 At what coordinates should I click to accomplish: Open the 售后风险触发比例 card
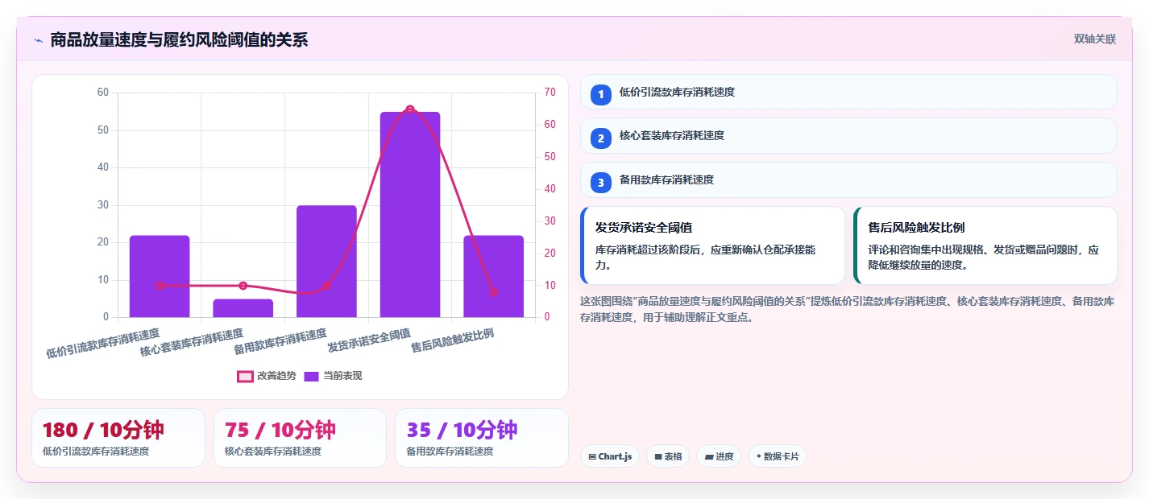click(985, 245)
